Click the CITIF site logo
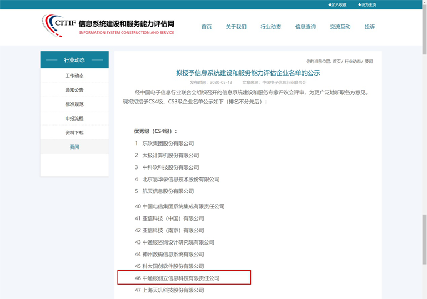427x299 pixels. (x=108, y=26)
